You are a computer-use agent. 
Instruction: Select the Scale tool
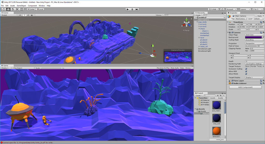[17, 9]
